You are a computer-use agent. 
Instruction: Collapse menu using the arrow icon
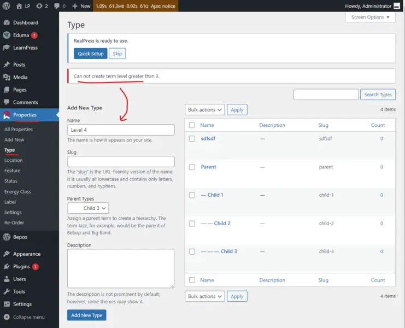[7, 317]
